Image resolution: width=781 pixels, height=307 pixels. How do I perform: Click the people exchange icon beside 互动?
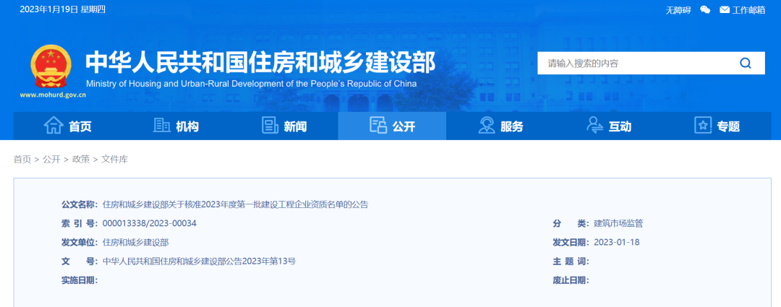coord(594,126)
